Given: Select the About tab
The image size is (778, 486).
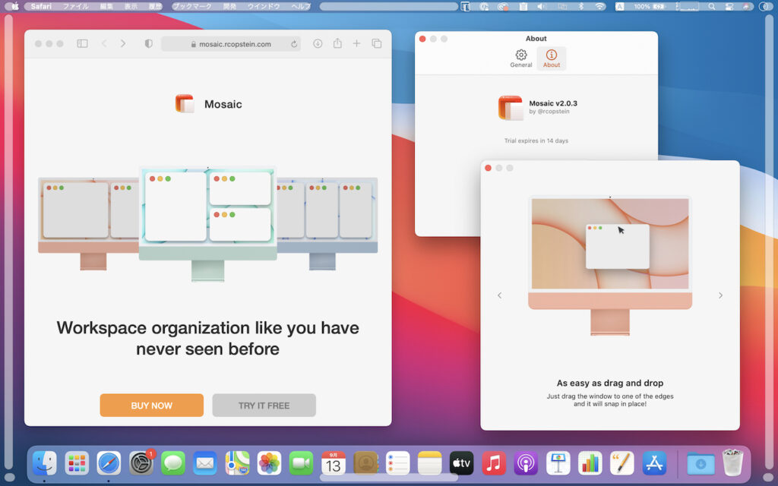Looking at the screenshot, I should pyautogui.click(x=552, y=58).
